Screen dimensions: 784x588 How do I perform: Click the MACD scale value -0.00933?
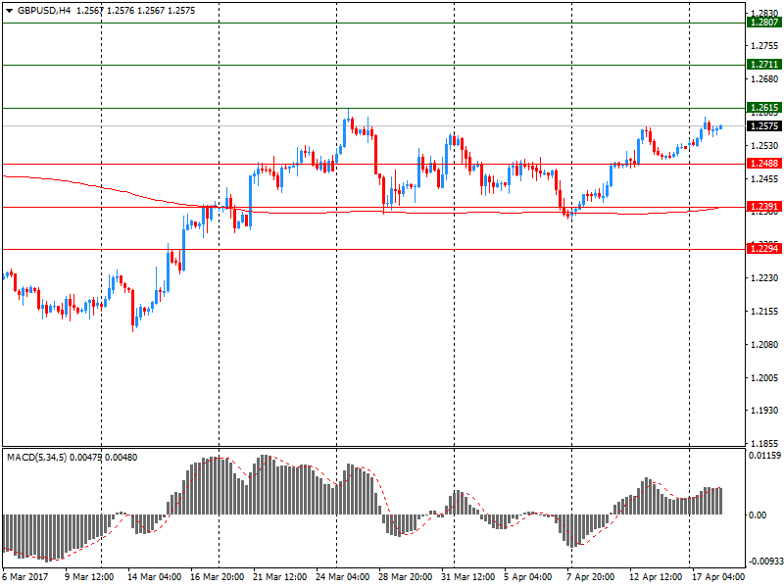pyautogui.click(x=765, y=562)
